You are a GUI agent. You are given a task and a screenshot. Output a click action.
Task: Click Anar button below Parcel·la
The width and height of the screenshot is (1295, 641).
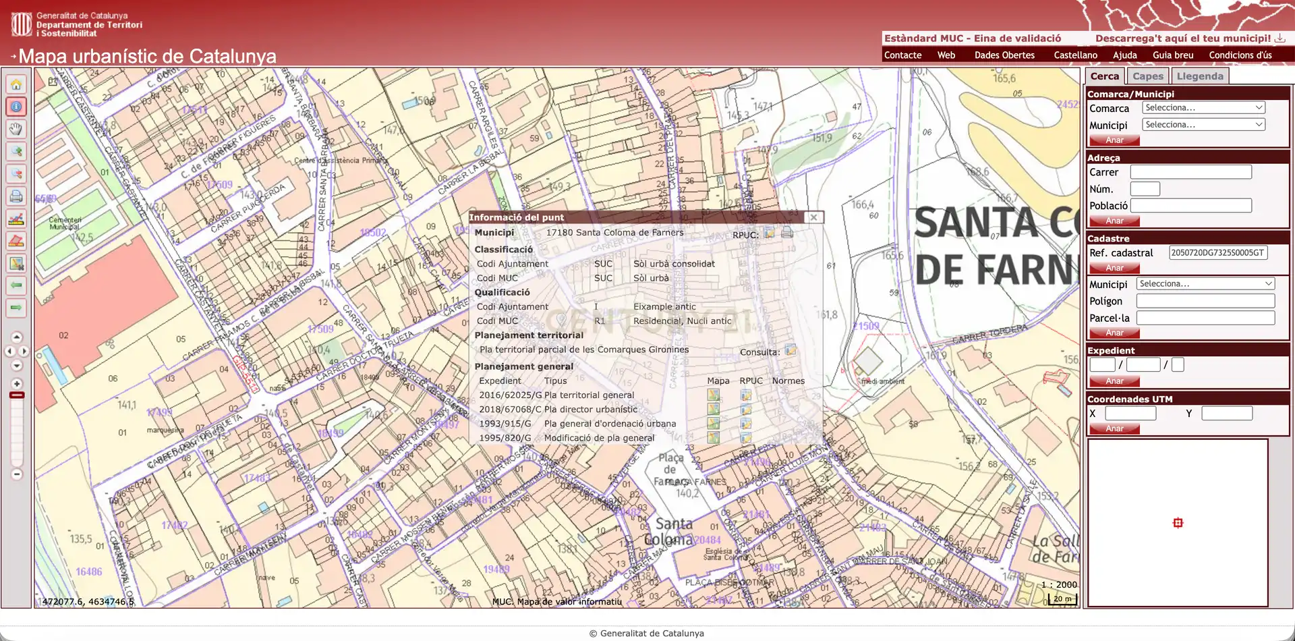pos(1114,333)
